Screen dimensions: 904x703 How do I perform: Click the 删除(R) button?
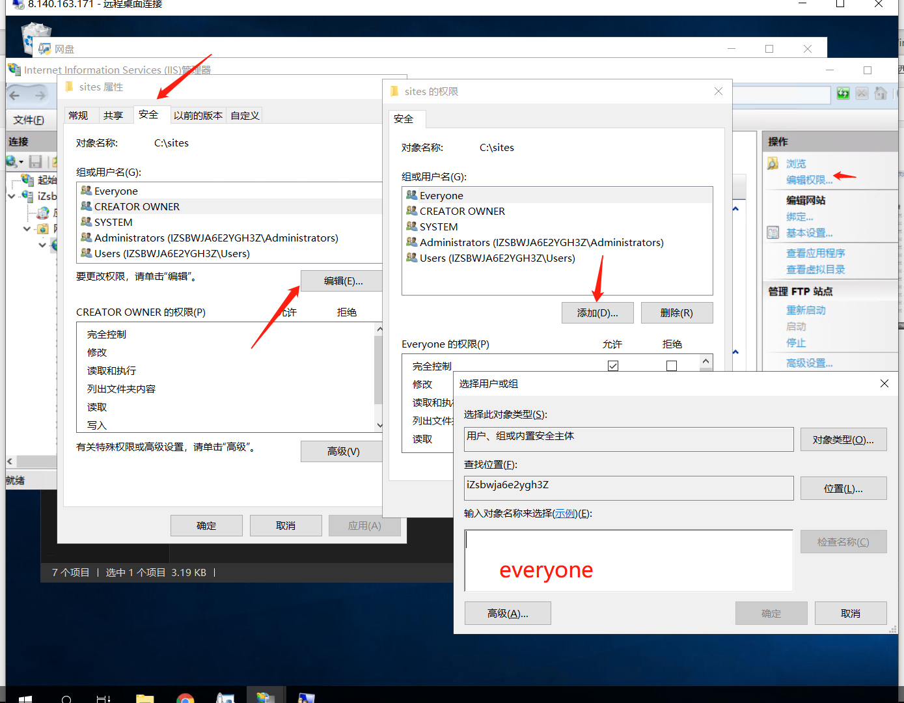[x=677, y=312]
